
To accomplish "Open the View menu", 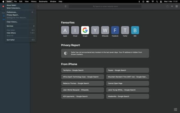I will (x=27, y=2).
